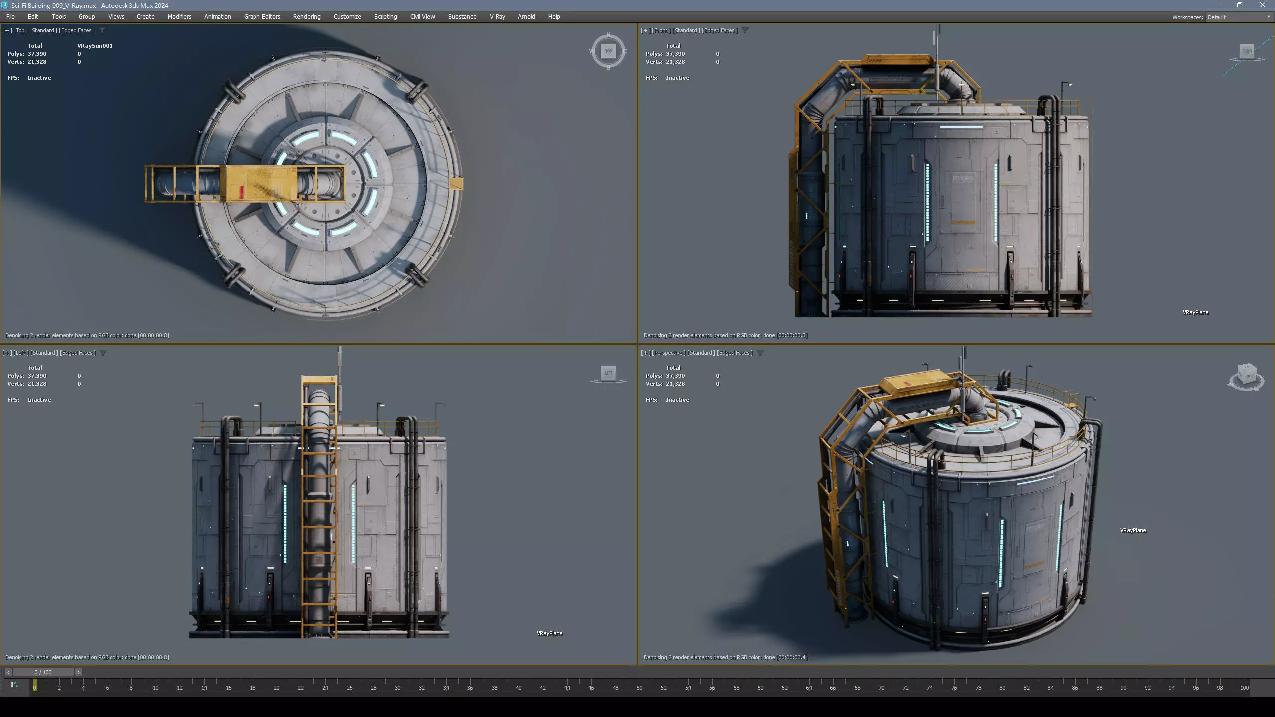Click the VRayPlane label in the Left viewport
The width and height of the screenshot is (1275, 717).
click(x=549, y=633)
